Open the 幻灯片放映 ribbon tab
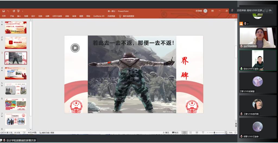Viewport: 278px width, 143px height. (x=57, y=16)
